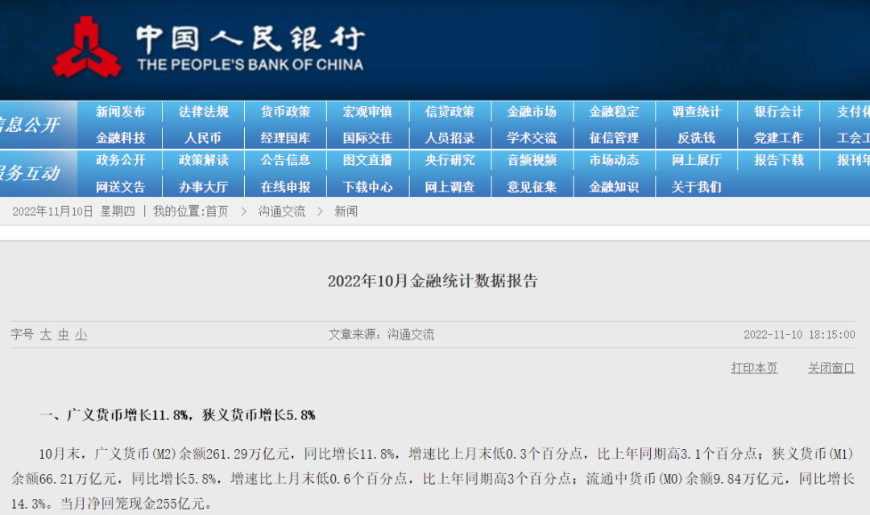The image size is (870, 515).
Task: Open the 货币政策 section
Action: click(x=284, y=111)
